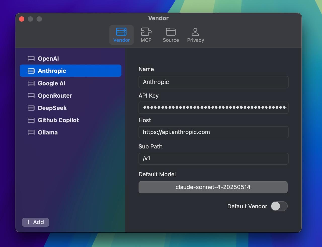
Task: Click the server icon beside DeepSeek
Action: (x=31, y=108)
